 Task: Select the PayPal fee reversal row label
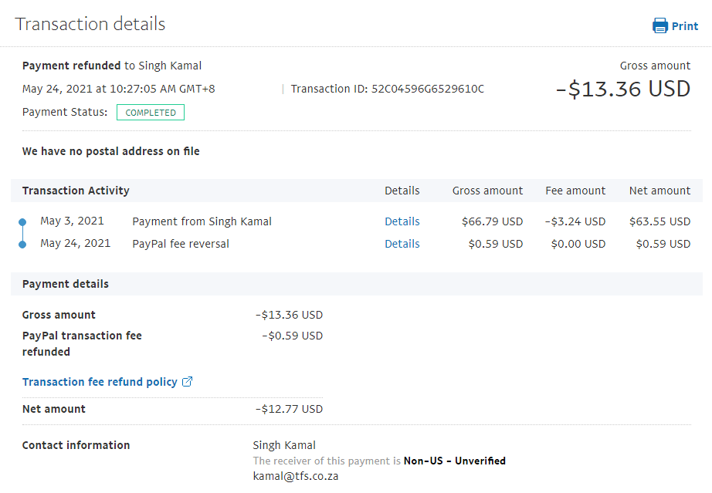point(181,244)
